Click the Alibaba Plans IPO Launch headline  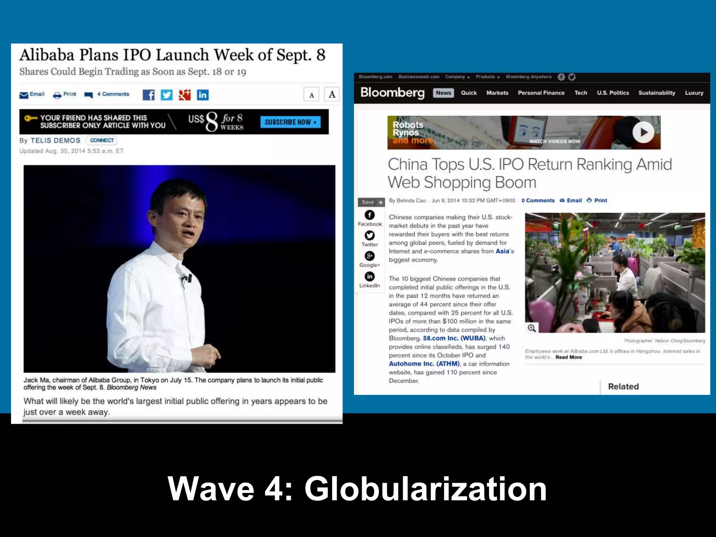coord(172,55)
